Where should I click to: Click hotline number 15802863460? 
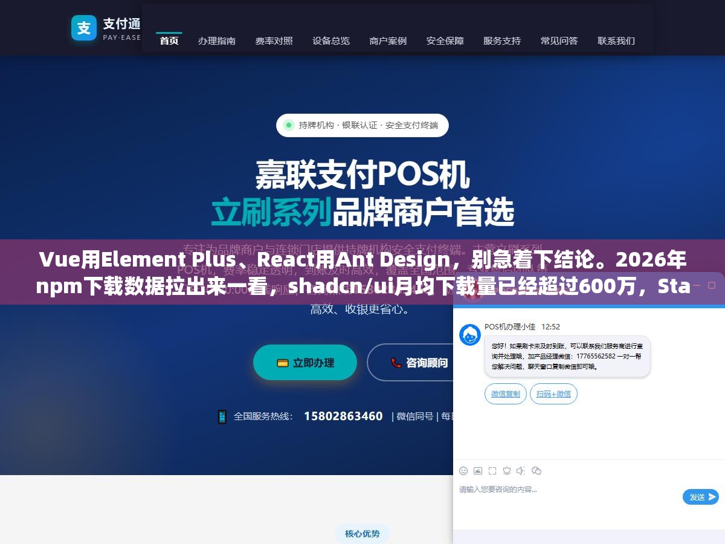click(343, 416)
